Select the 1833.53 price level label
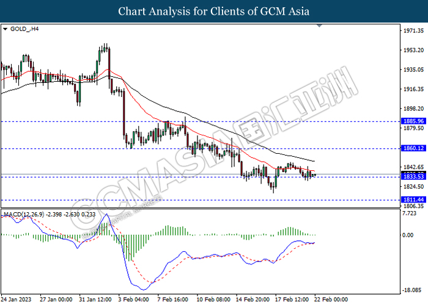 [x=413, y=177]
